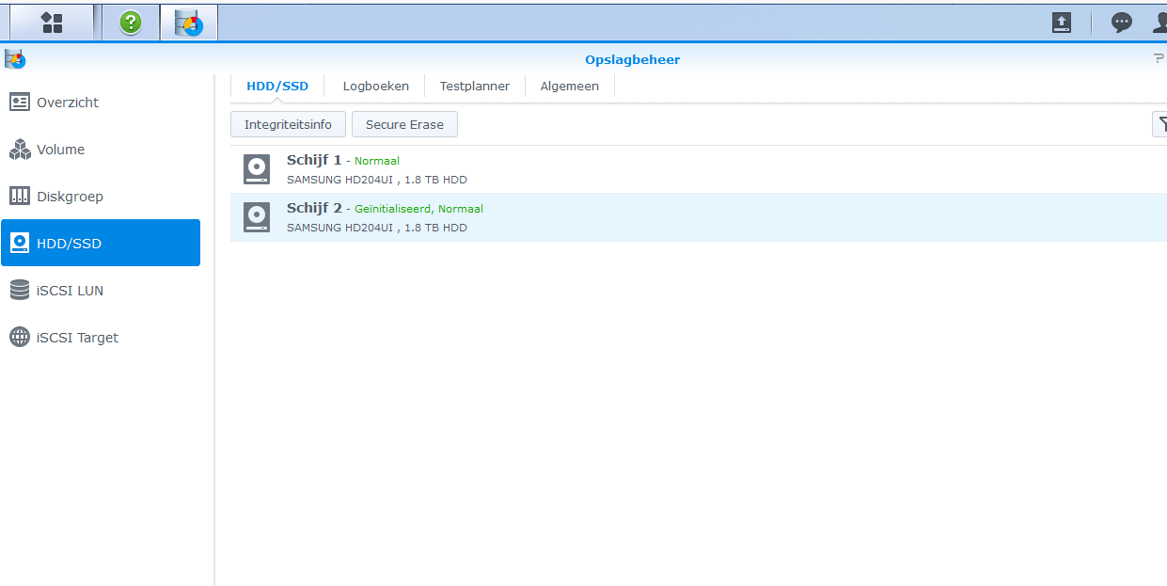Switch to the Testplanner tab
This screenshot has height=586, width=1167.
click(475, 86)
